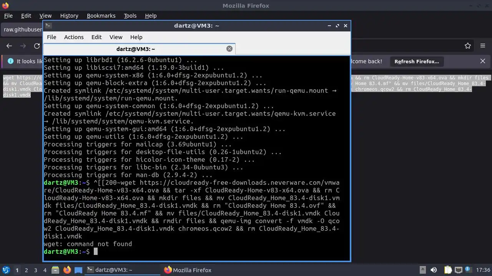Open the terminal View menu
The image size is (492, 276).
click(x=116, y=37)
